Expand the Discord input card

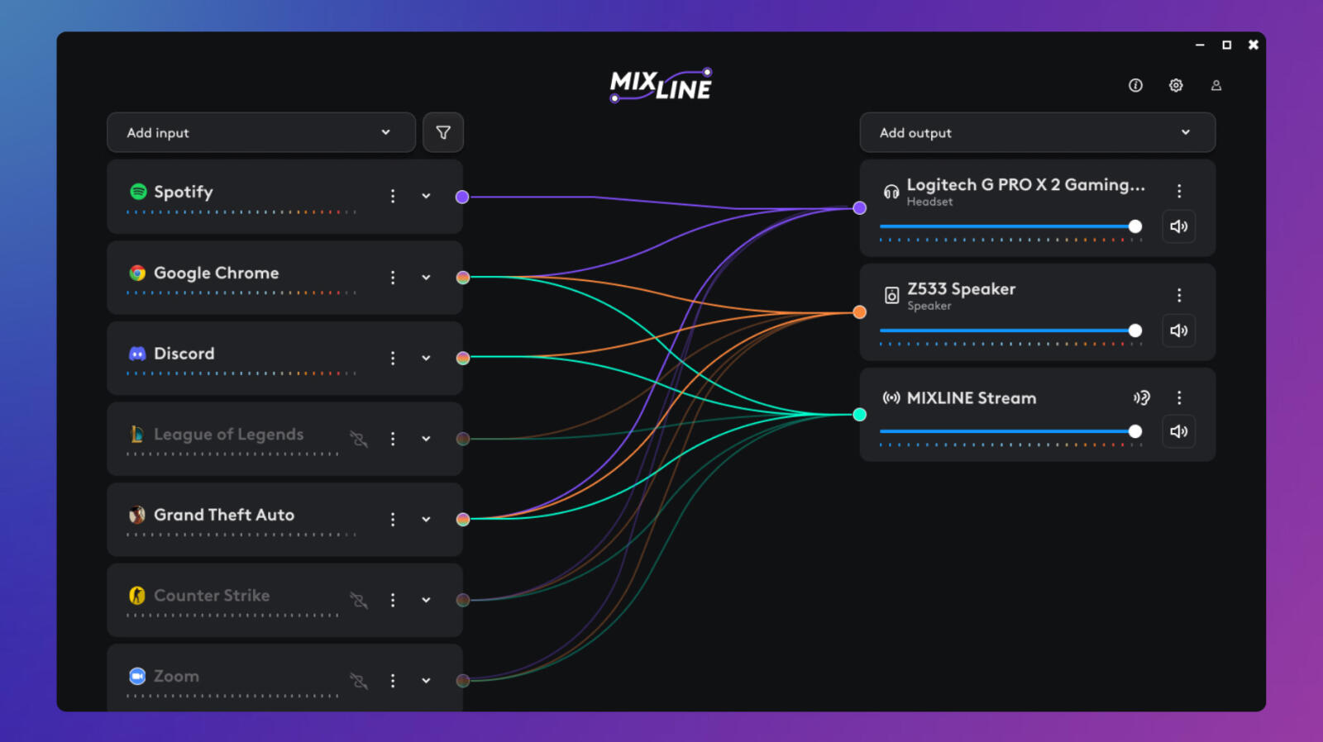pyautogui.click(x=426, y=358)
